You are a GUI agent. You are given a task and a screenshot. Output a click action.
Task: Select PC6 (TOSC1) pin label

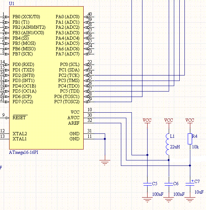coord(67,96)
